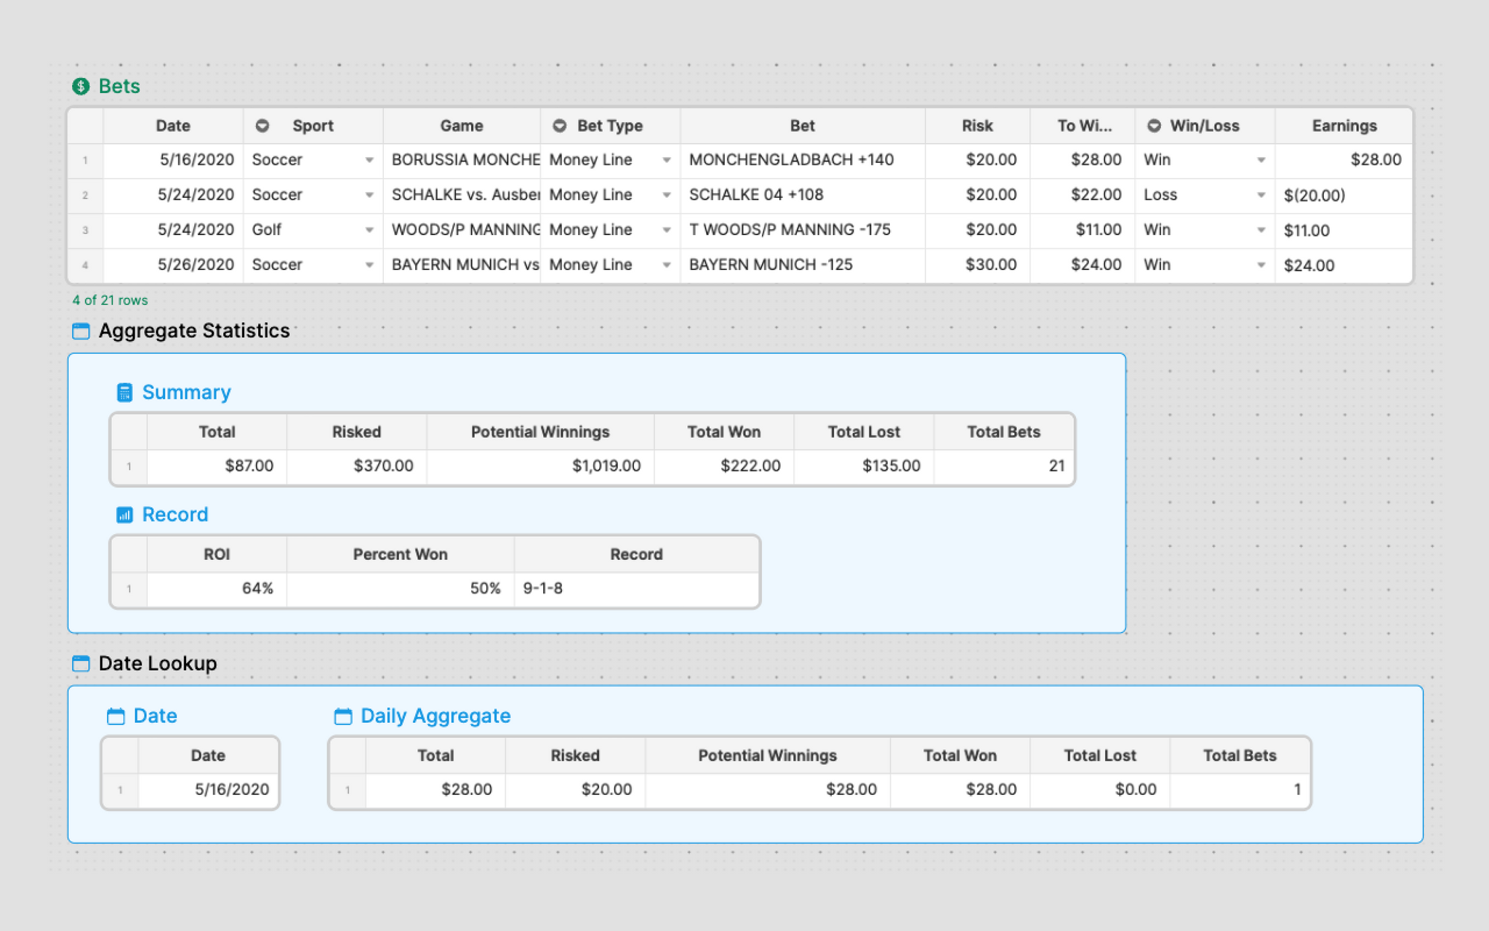Open Sport dropdown for 5/16/2020 row
Image resolution: width=1489 pixels, height=931 pixels.
click(x=369, y=160)
